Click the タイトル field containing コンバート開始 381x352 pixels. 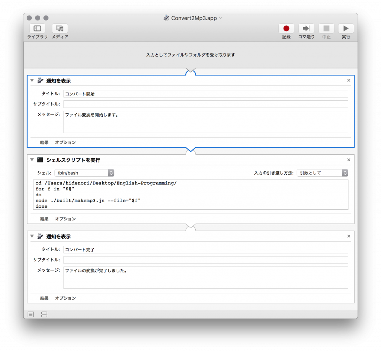coord(205,94)
